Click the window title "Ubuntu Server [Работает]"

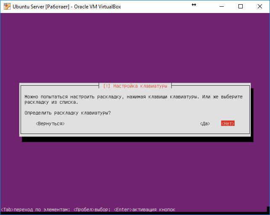(x=41, y=7)
